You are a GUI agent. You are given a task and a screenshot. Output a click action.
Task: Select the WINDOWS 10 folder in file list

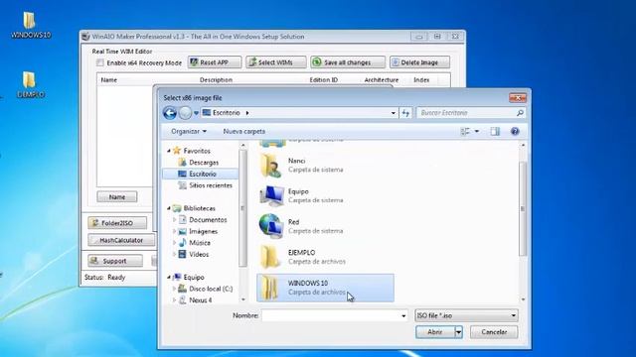click(325, 288)
